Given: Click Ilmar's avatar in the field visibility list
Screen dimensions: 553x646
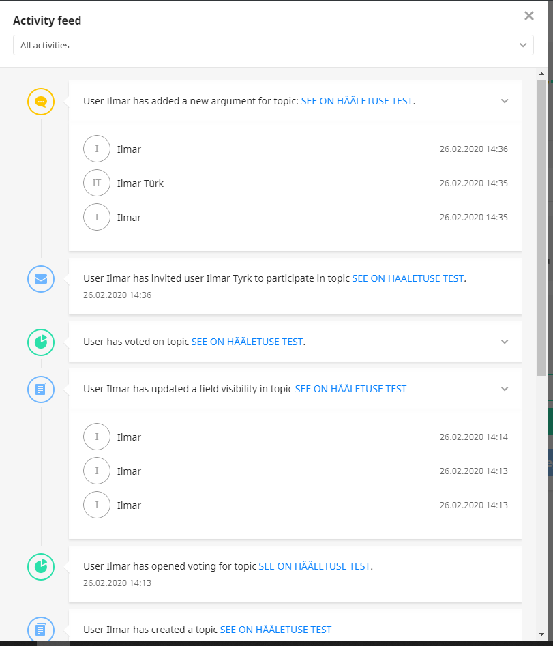Looking at the screenshot, I should 96,437.
